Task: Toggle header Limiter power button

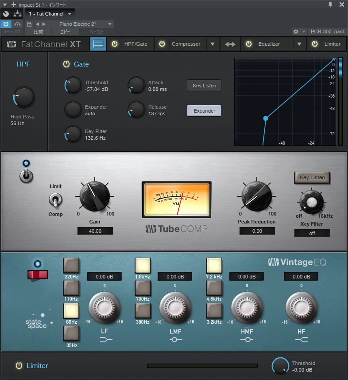Action: (x=315, y=44)
